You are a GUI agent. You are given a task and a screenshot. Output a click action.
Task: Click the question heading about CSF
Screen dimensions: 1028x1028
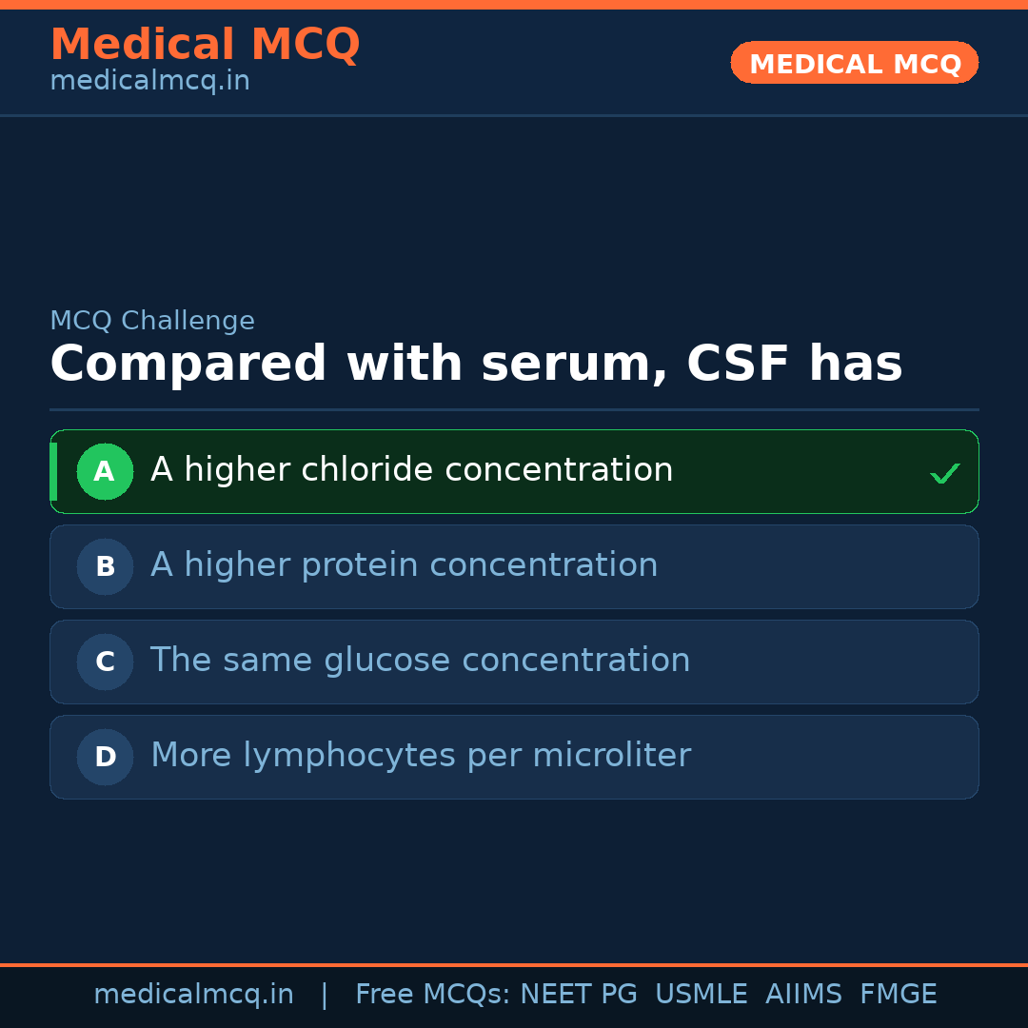coord(476,365)
